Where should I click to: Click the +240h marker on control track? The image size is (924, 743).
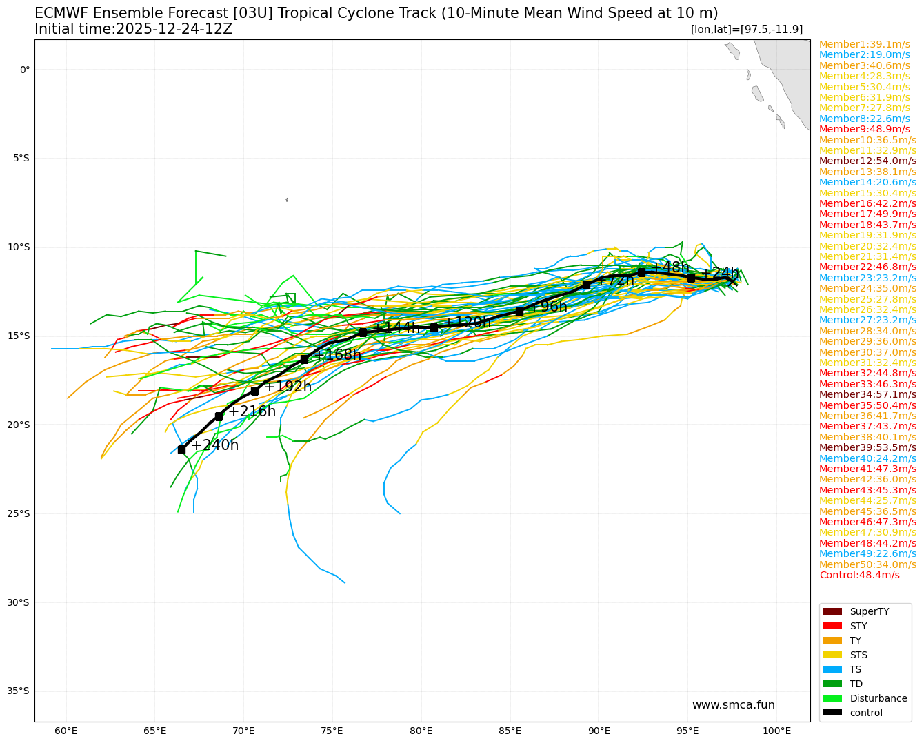pos(181,449)
